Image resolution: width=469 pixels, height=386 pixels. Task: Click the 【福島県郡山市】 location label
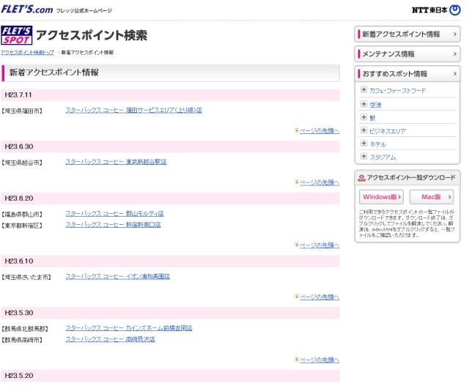click(22, 215)
